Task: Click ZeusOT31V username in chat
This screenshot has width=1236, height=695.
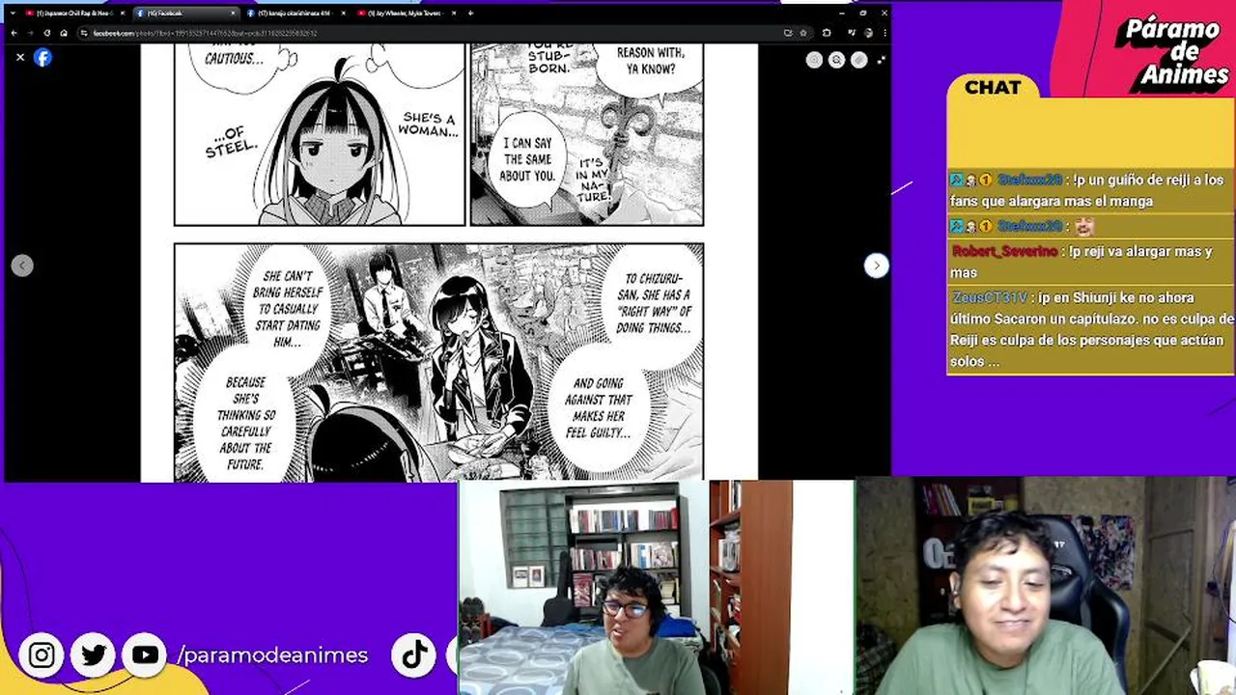Action: click(990, 298)
